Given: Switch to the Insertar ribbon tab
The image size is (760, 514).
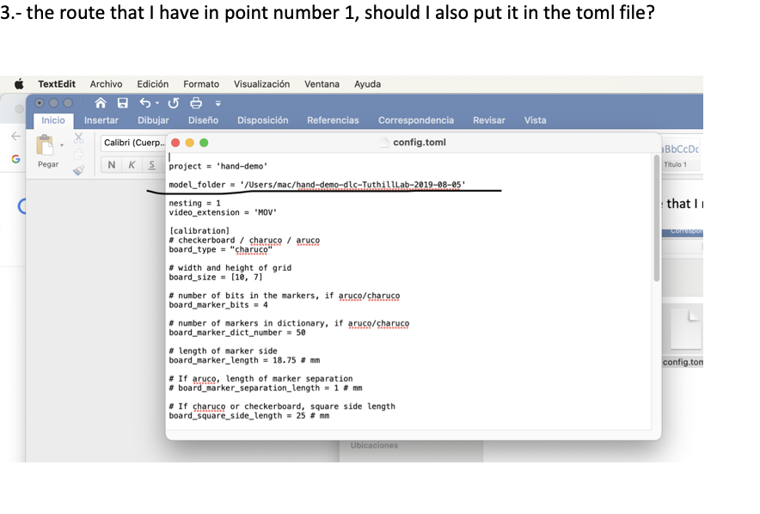Looking at the screenshot, I should pyautogui.click(x=101, y=120).
